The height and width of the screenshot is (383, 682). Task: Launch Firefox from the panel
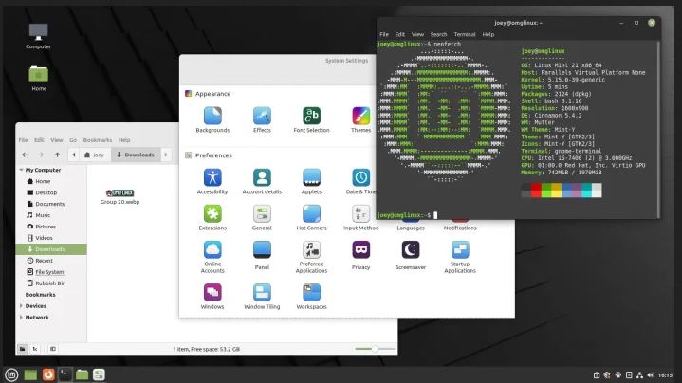click(48, 374)
